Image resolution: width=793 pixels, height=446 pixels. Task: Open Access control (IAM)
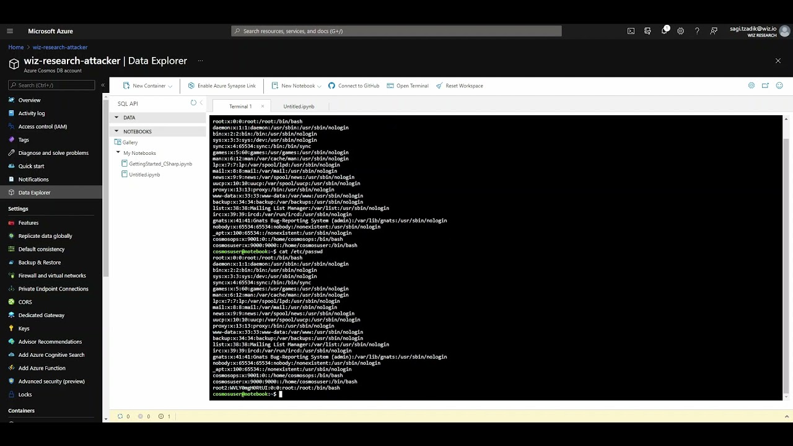(x=43, y=126)
